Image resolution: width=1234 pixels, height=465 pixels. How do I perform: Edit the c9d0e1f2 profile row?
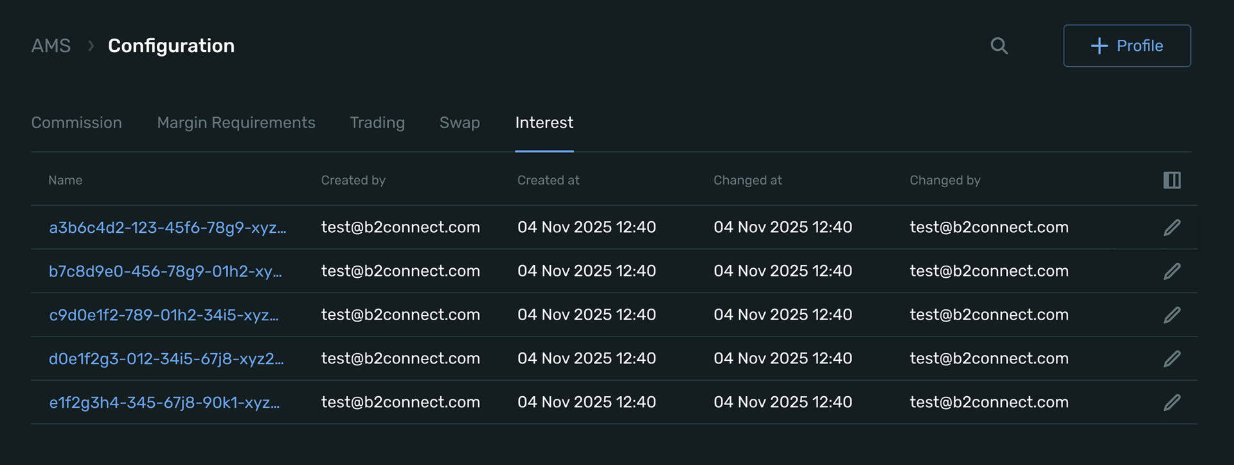point(1172,315)
